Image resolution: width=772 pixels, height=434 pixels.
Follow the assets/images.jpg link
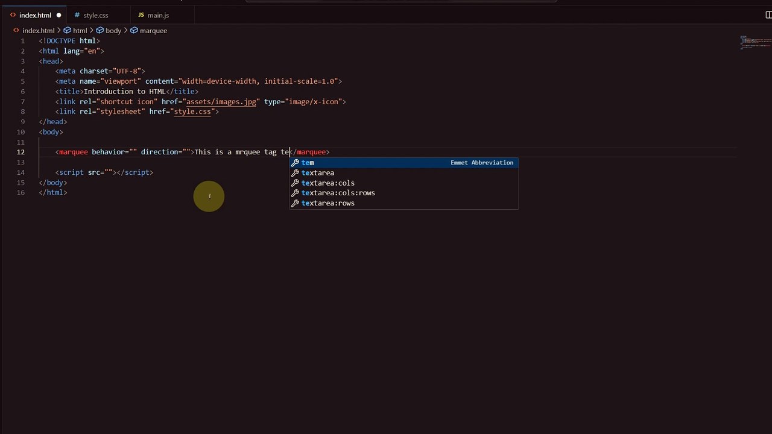point(221,102)
